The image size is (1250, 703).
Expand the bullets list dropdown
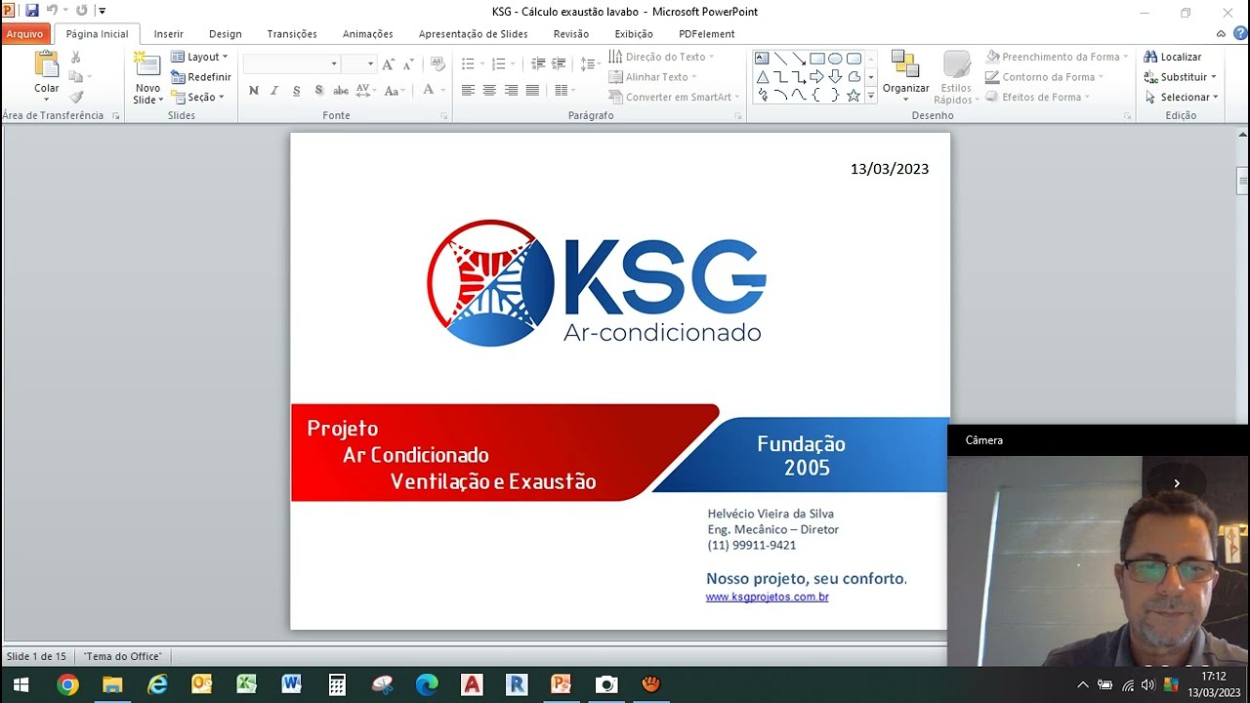coord(482,64)
